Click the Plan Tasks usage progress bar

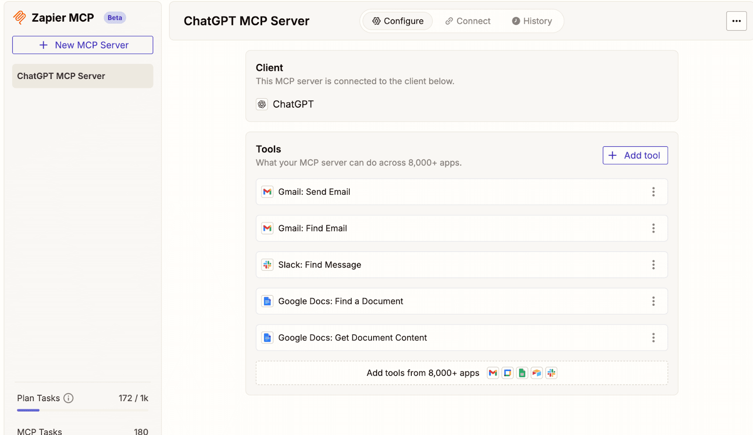83,411
